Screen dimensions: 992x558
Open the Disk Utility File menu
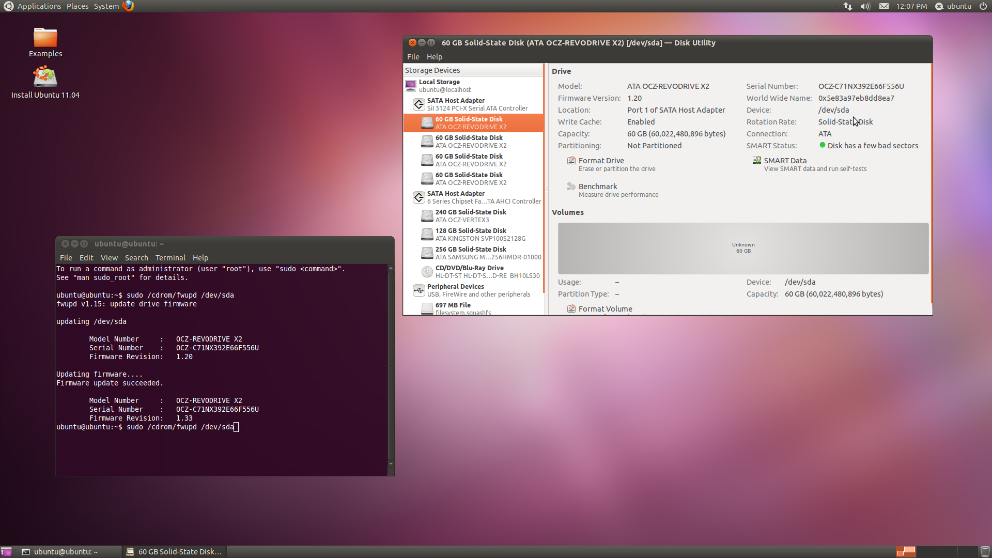[413, 57]
